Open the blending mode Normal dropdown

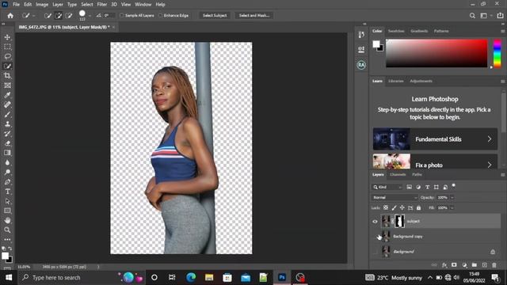tap(395, 197)
